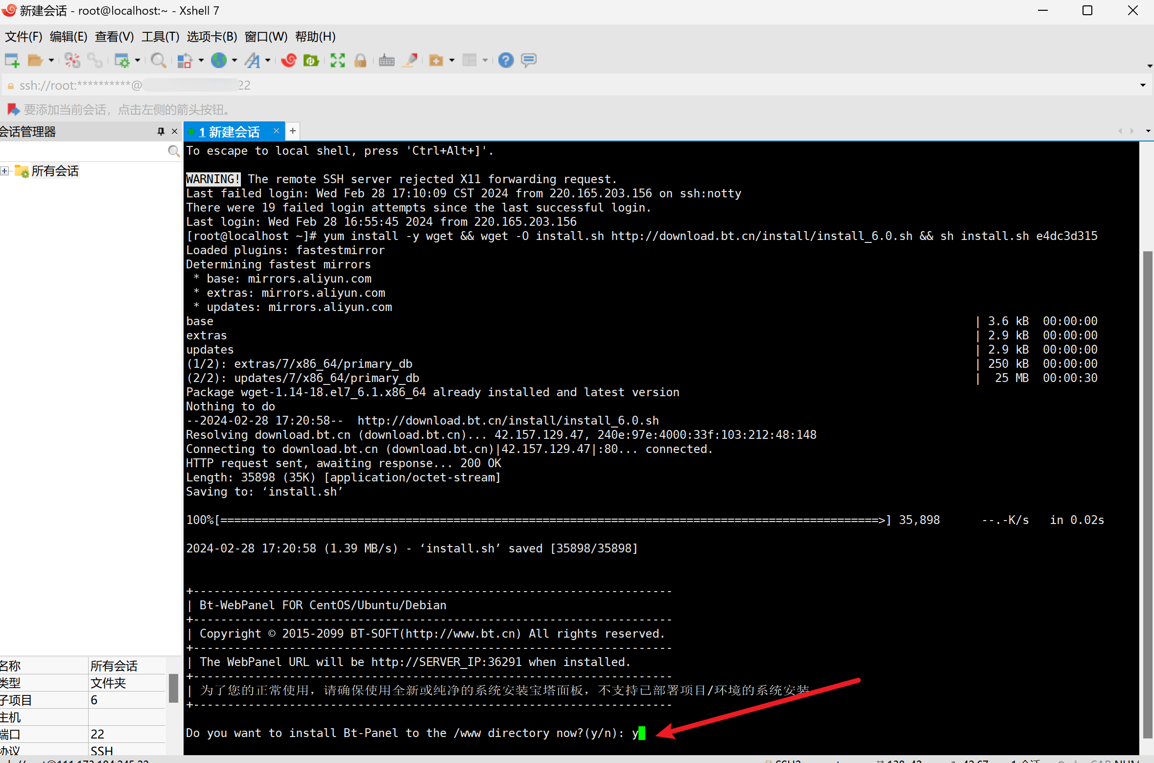Image resolution: width=1154 pixels, height=763 pixels.
Task: Click the highlighter pen icon
Action: [x=409, y=60]
